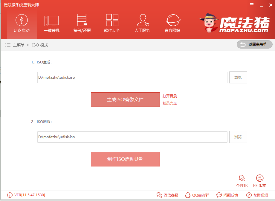
Task: Open the hamburger menu at top right
Action: point(251,5)
